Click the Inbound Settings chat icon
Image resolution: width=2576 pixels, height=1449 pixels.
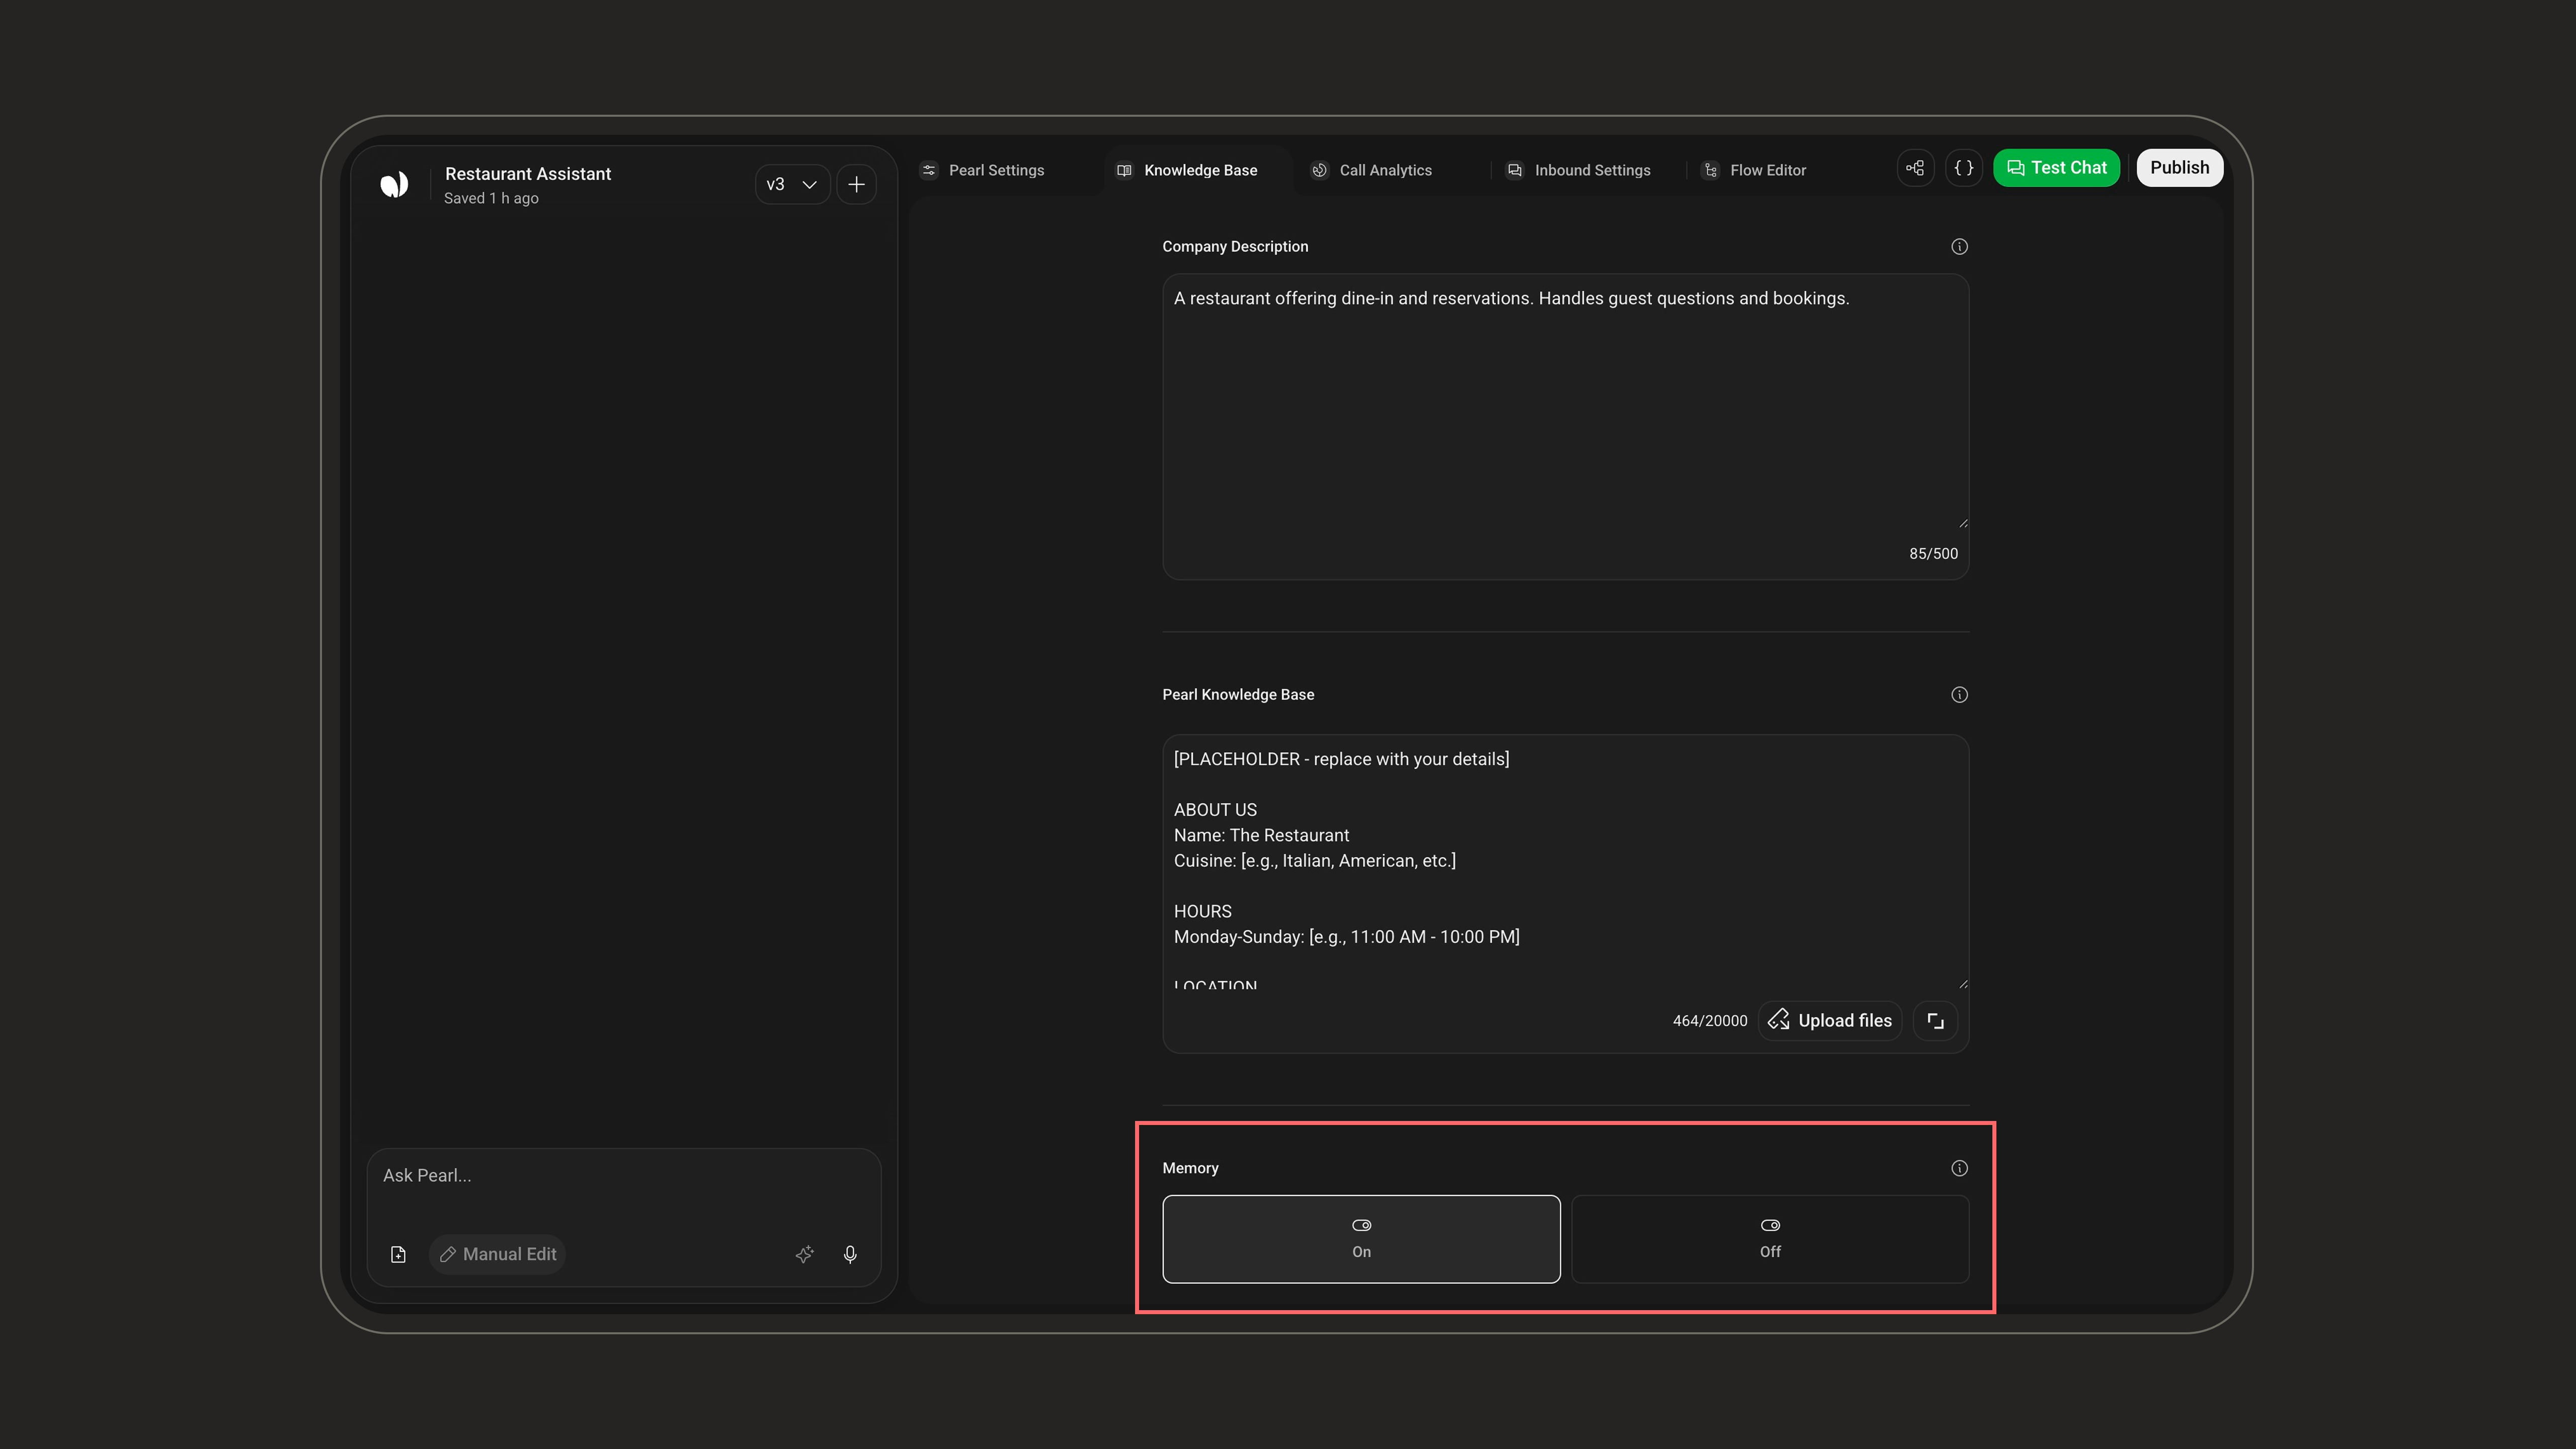pos(1515,170)
